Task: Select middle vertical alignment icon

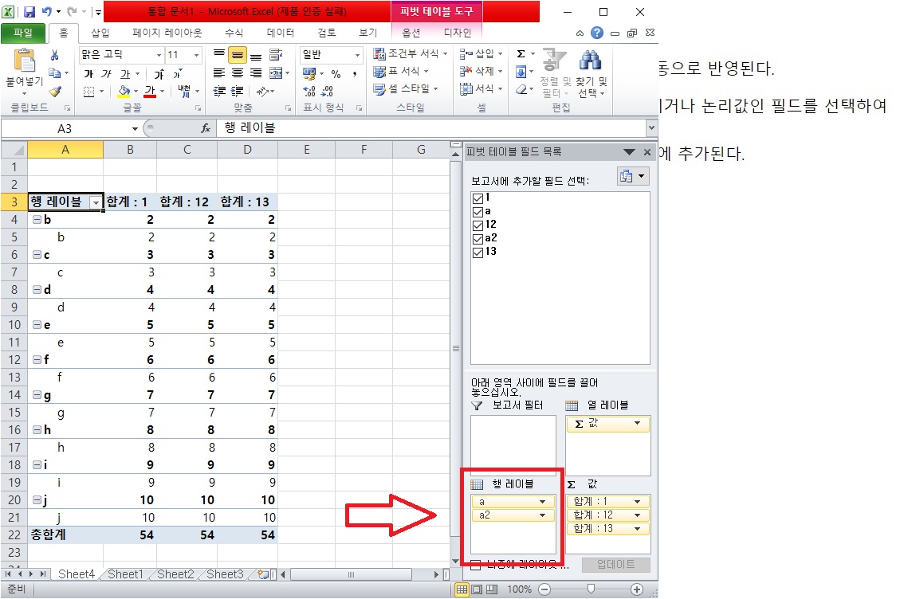Action: (237, 55)
